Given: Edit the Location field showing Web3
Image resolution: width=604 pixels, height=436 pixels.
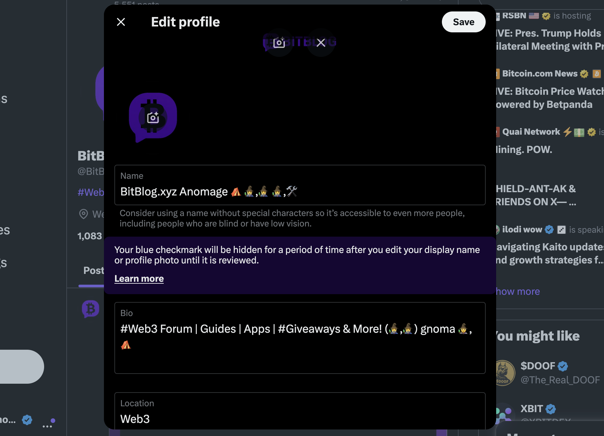Looking at the screenshot, I should tap(299, 419).
